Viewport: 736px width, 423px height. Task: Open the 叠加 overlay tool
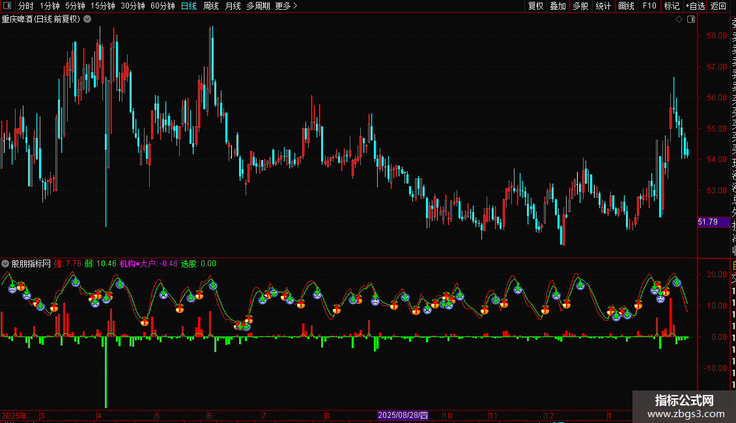point(558,6)
